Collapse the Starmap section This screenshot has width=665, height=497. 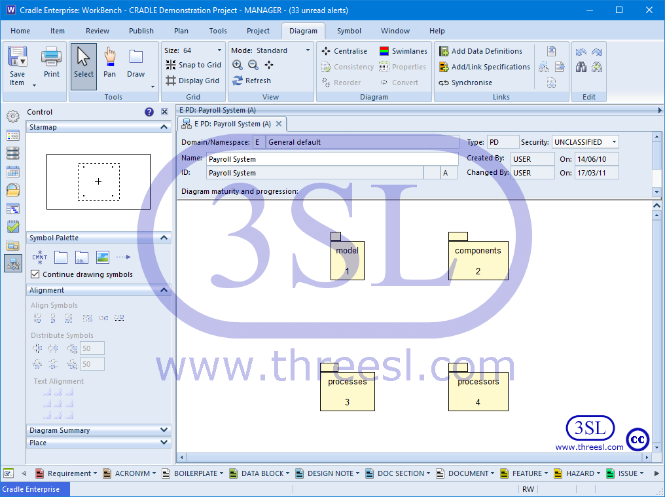point(164,127)
